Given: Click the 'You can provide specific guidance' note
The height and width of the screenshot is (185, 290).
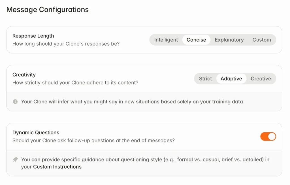Looking at the screenshot, I should (145, 163).
